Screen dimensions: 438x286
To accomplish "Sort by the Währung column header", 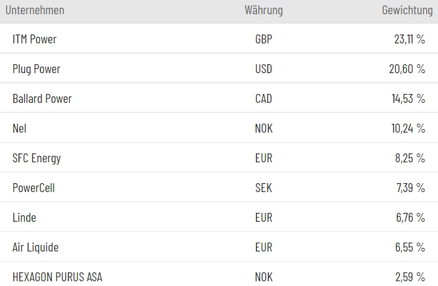I will 263,10.
